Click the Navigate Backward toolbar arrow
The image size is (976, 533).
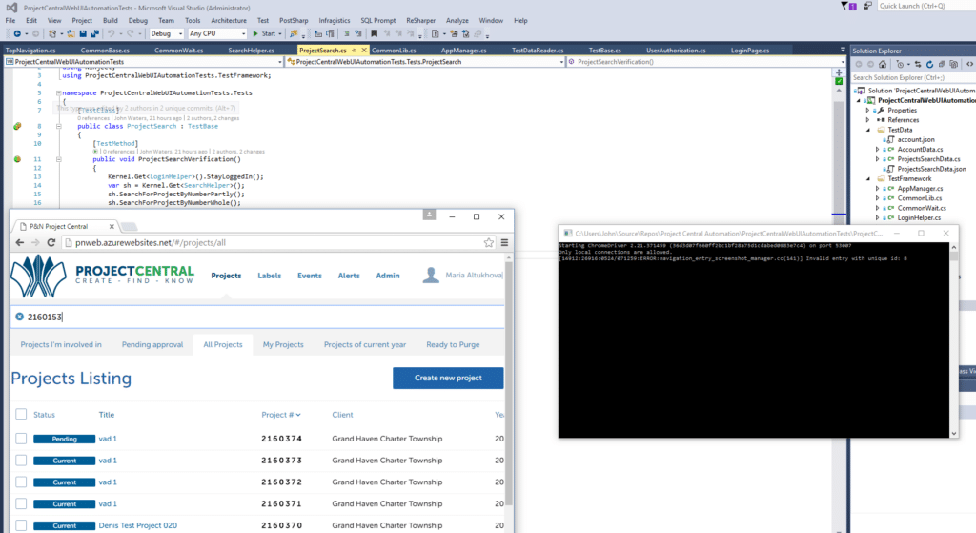(x=17, y=33)
